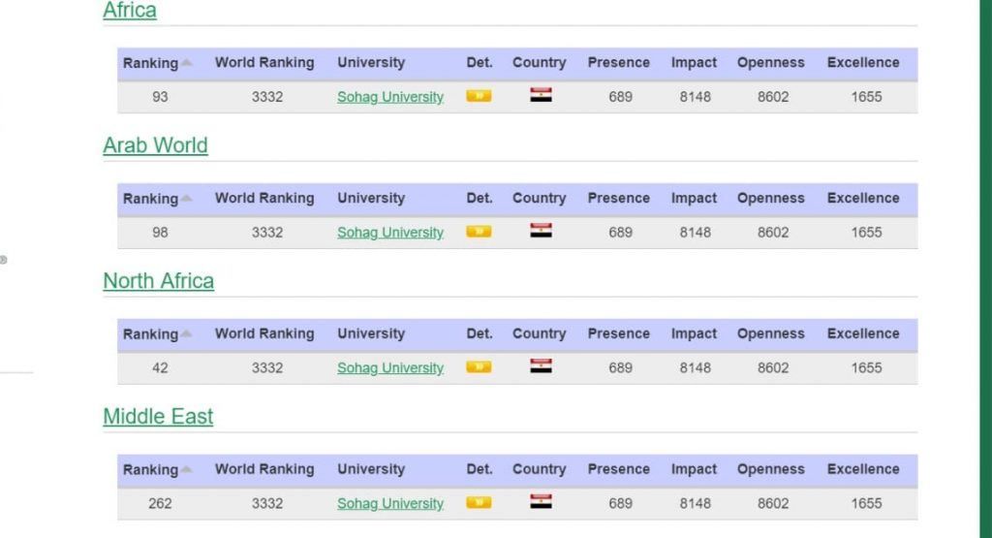Click Egypt flag in Arab World table
This screenshot has height=538, width=992.
(x=541, y=231)
